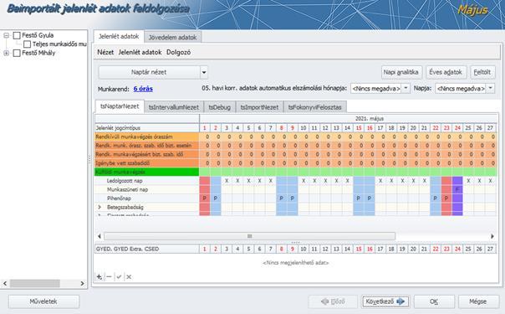Viewport: 505px width, 314px height.
Task: Click the Jelenlét jogcímtípus column header
Action: coord(147,128)
